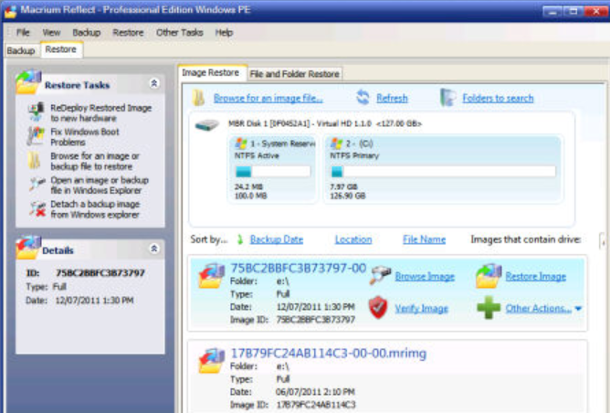Collapse the Restore Tasks panel

click(x=154, y=83)
